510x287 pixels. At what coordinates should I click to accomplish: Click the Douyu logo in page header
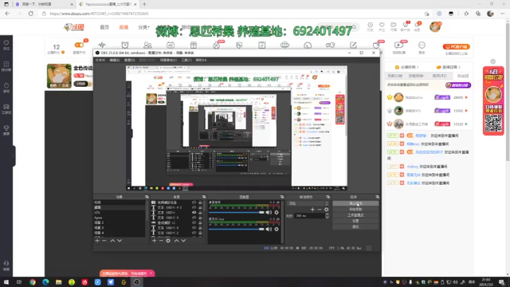[74, 27]
